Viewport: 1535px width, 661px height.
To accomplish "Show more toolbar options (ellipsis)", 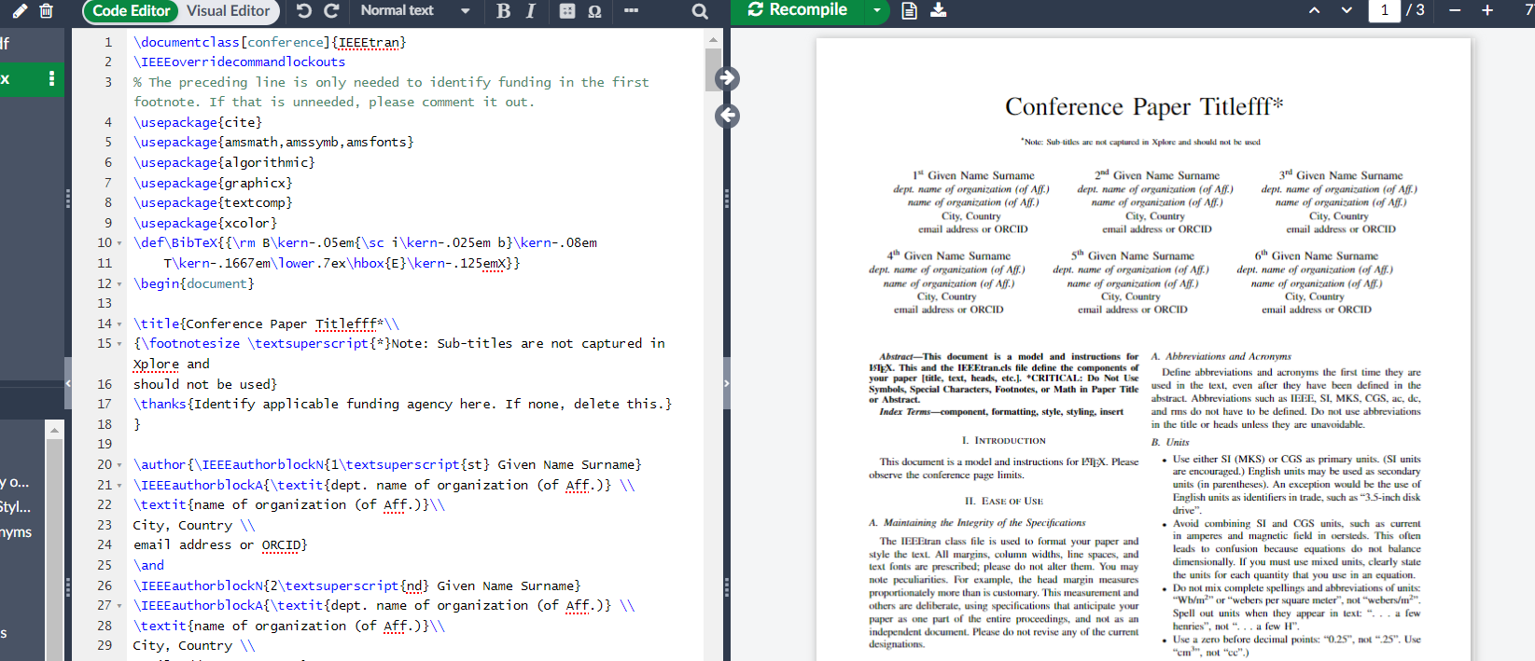I will click(x=631, y=11).
